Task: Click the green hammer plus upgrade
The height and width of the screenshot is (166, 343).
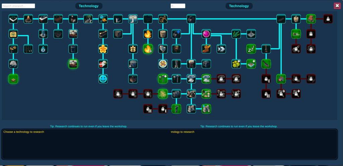Action: [163, 79]
